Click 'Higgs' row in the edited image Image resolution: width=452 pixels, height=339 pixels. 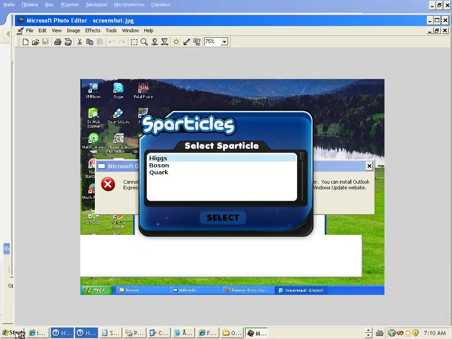tap(222, 158)
